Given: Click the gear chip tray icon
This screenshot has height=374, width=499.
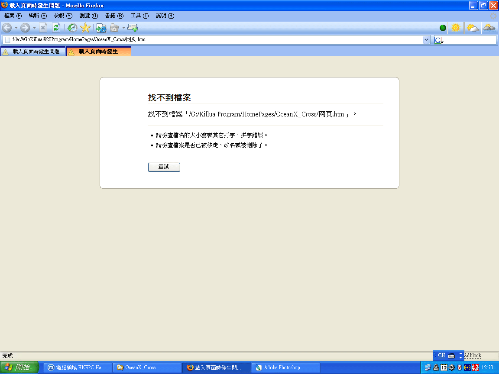Looking at the screenshot, I should 452,368.
